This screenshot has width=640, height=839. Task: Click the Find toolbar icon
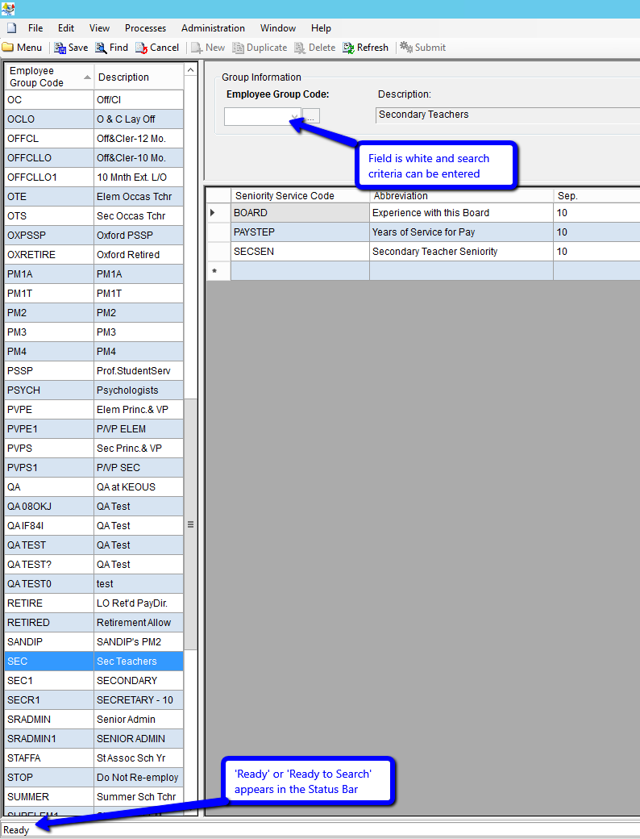coord(101,48)
